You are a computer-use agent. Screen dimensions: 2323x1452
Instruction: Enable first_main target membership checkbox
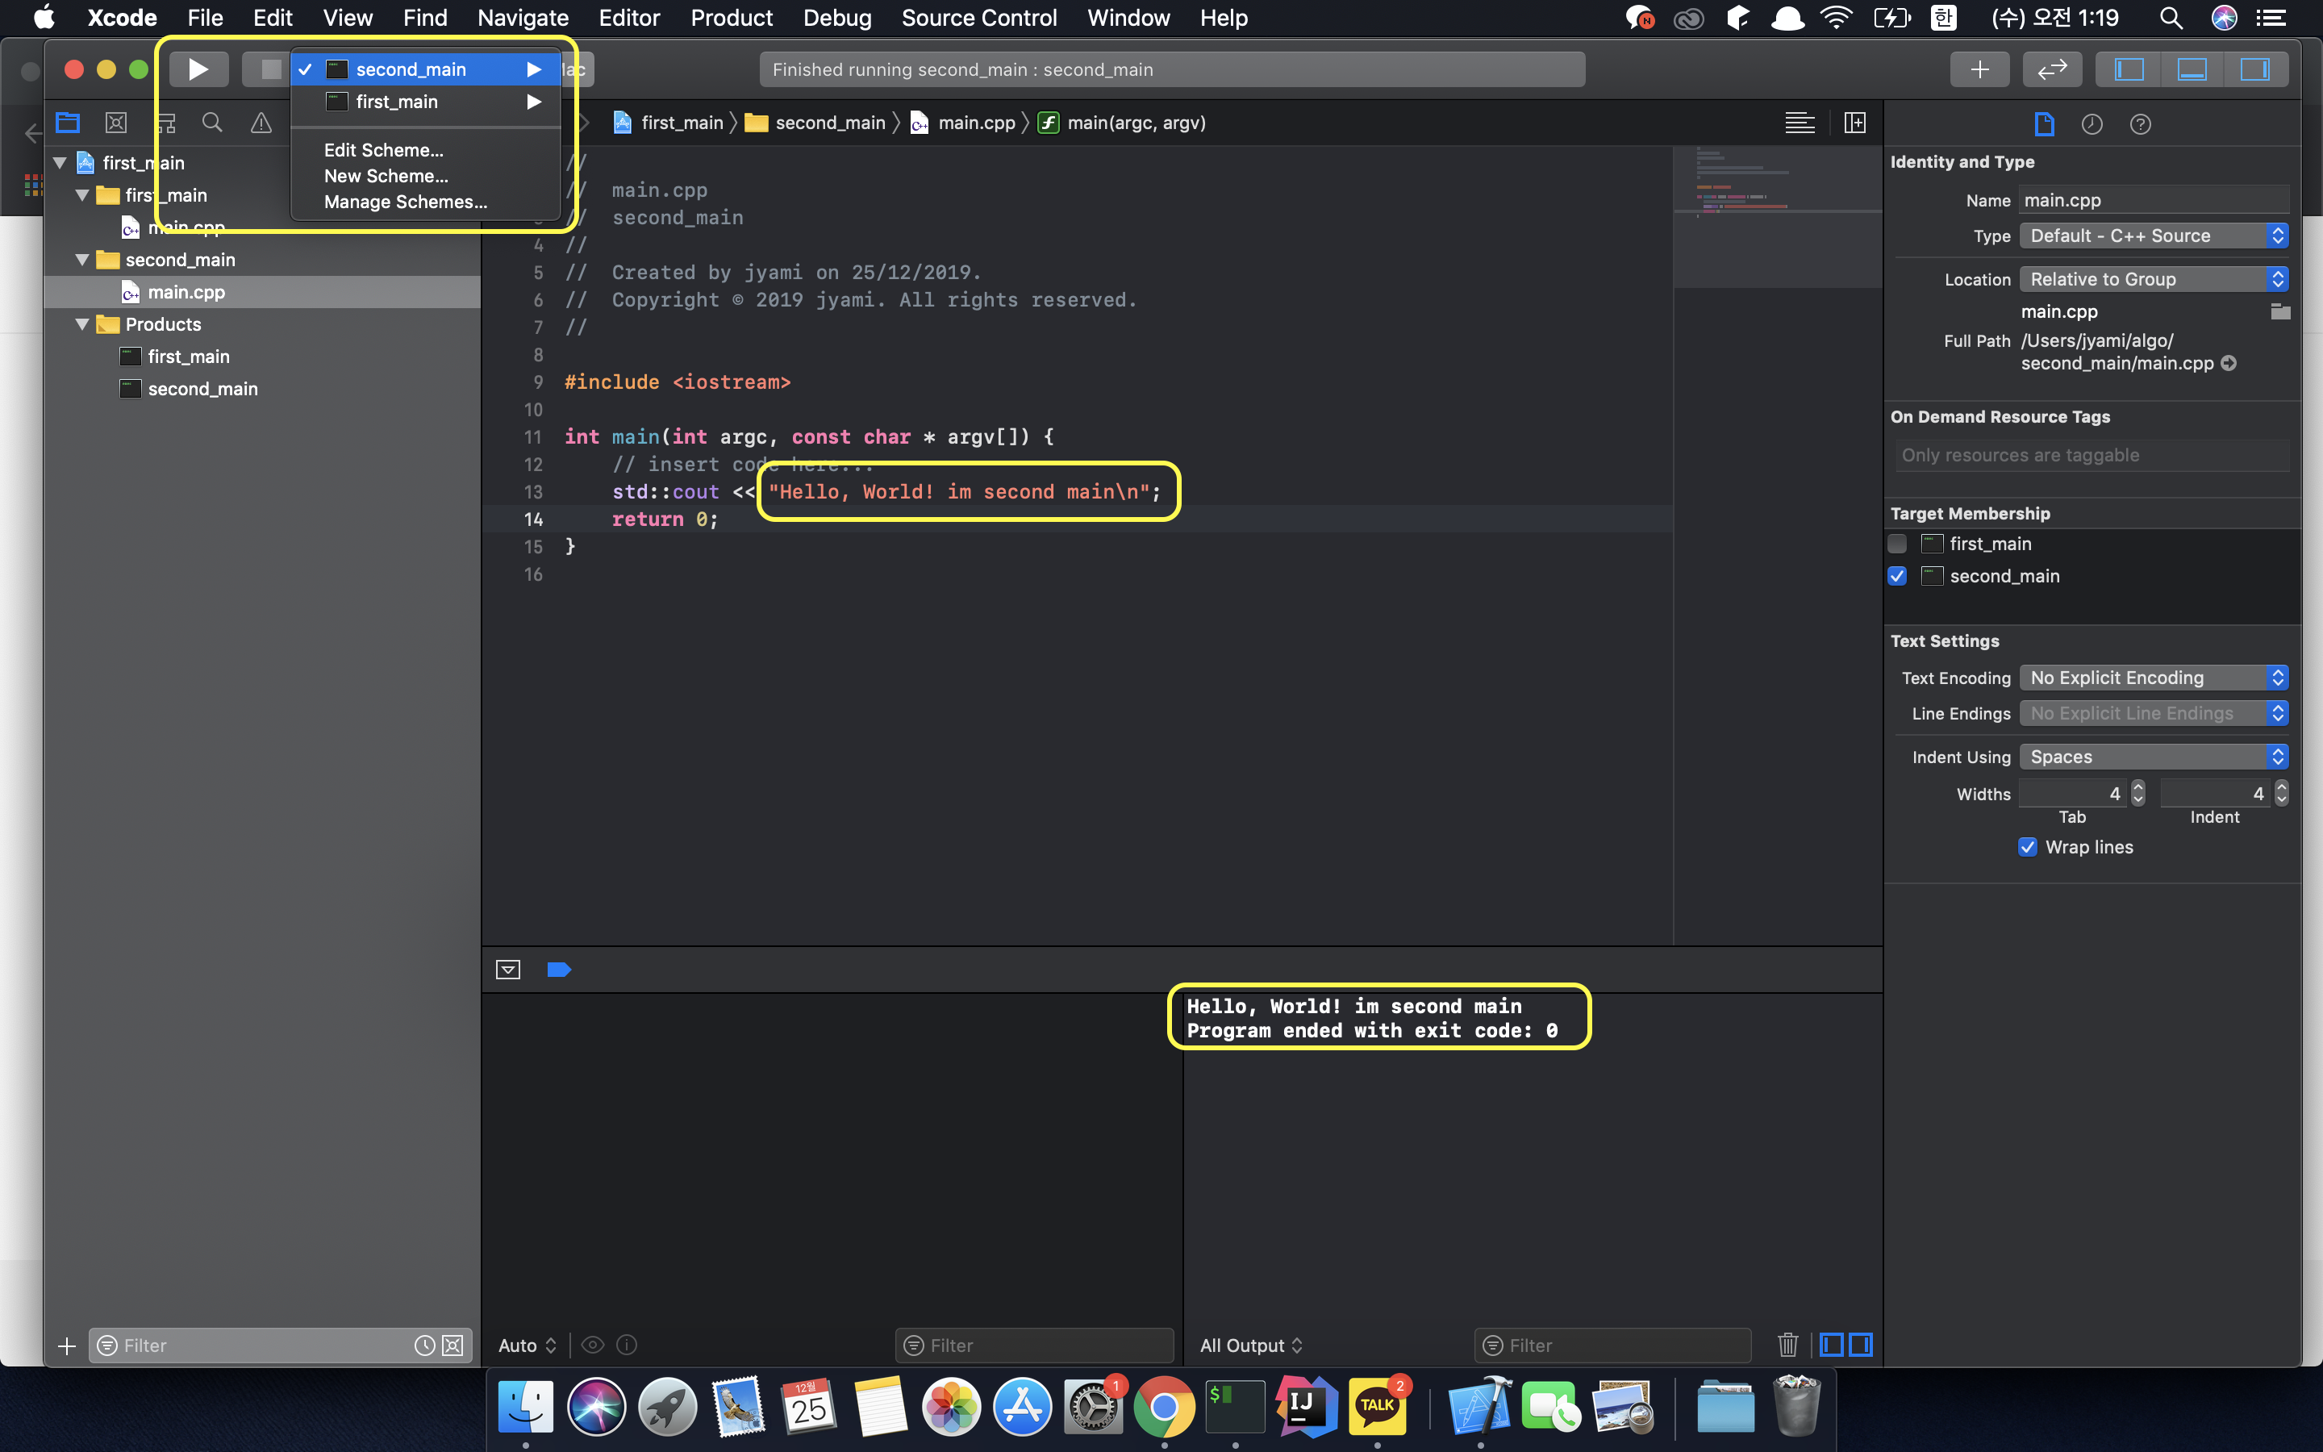(1898, 544)
